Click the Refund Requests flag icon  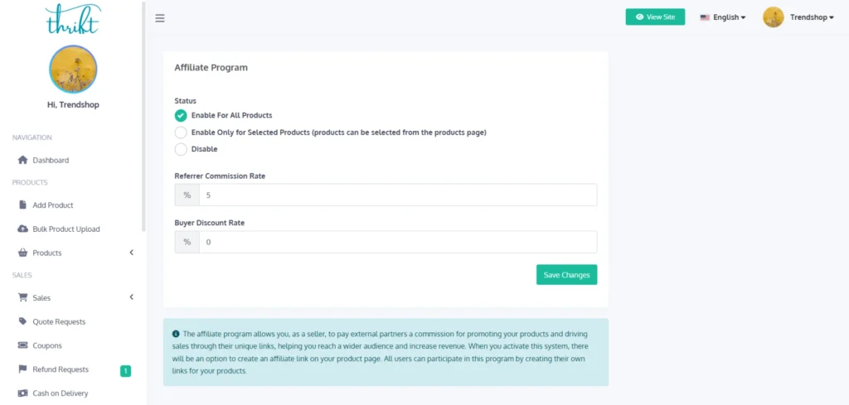point(23,369)
